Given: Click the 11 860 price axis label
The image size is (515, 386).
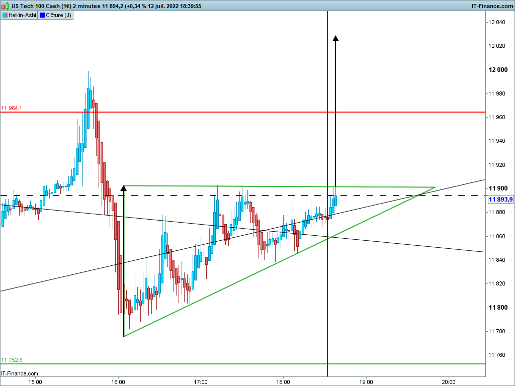Looking at the screenshot, I should click(496, 236).
